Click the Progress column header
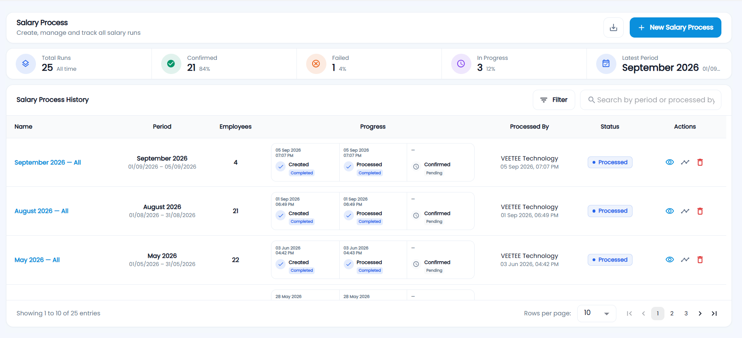The image size is (742, 338). (x=373, y=127)
